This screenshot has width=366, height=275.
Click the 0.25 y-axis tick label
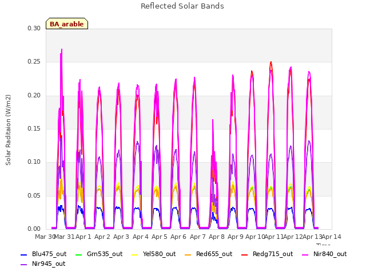[34, 62]
